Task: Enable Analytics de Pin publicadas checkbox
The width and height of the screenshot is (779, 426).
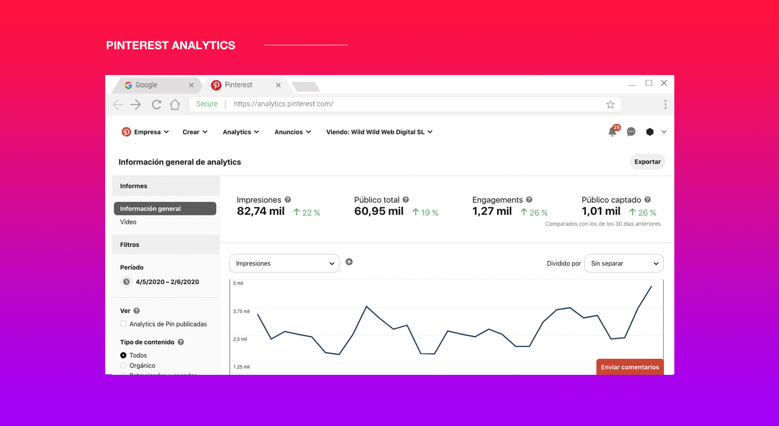Action: (123, 324)
